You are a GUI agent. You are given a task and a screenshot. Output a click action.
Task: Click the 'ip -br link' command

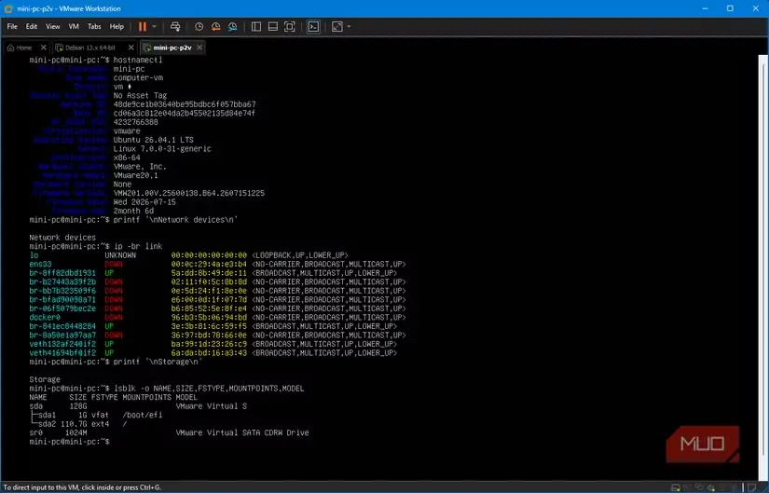pyautogui.click(x=138, y=246)
